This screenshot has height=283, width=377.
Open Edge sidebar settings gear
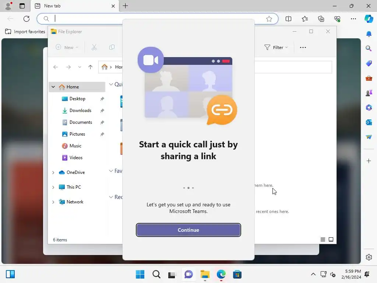pyautogui.click(x=369, y=257)
